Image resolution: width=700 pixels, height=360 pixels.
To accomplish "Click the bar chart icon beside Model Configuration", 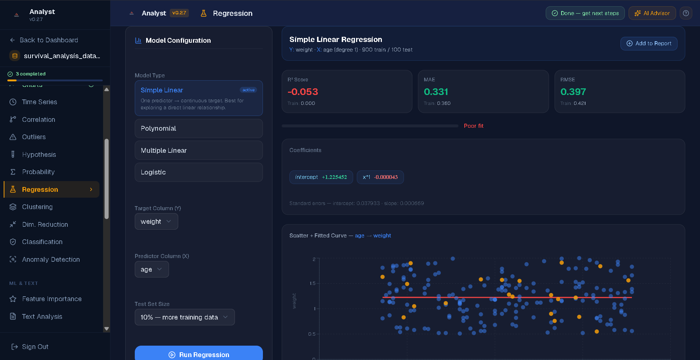I will pyautogui.click(x=138, y=40).
